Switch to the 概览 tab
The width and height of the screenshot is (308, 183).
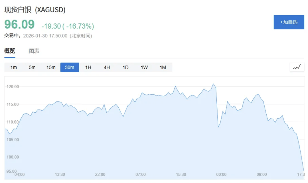click(9, 51)
